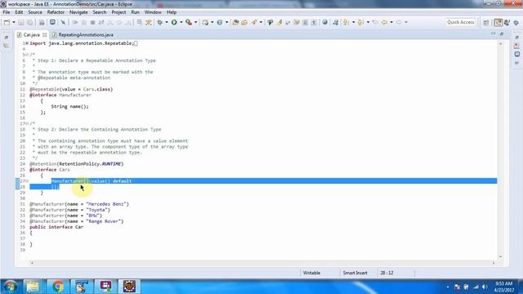The image size is (523, 294).
Task: Click the "Mercedes Benz" annotation line
Action: (x=79, y=204)
